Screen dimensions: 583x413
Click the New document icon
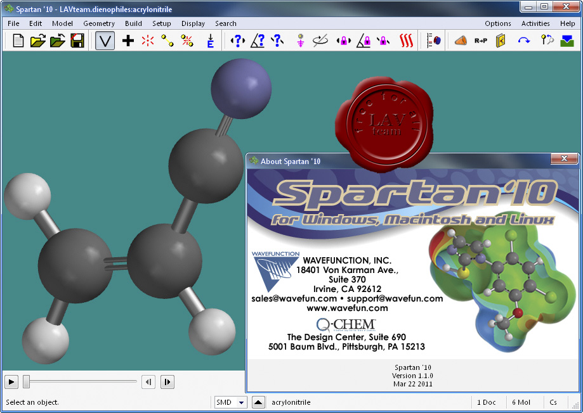pos(18,41)
